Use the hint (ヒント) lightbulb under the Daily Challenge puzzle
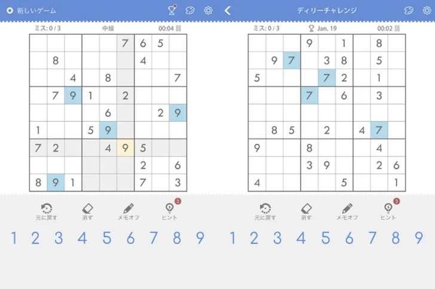Viewport: 435px width, 289px height. [x=388, y=210]
